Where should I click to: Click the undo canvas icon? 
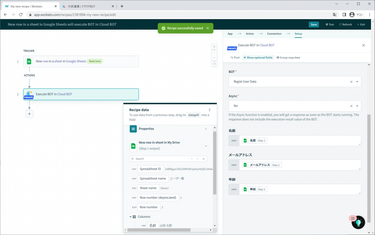tap(214, 46)
